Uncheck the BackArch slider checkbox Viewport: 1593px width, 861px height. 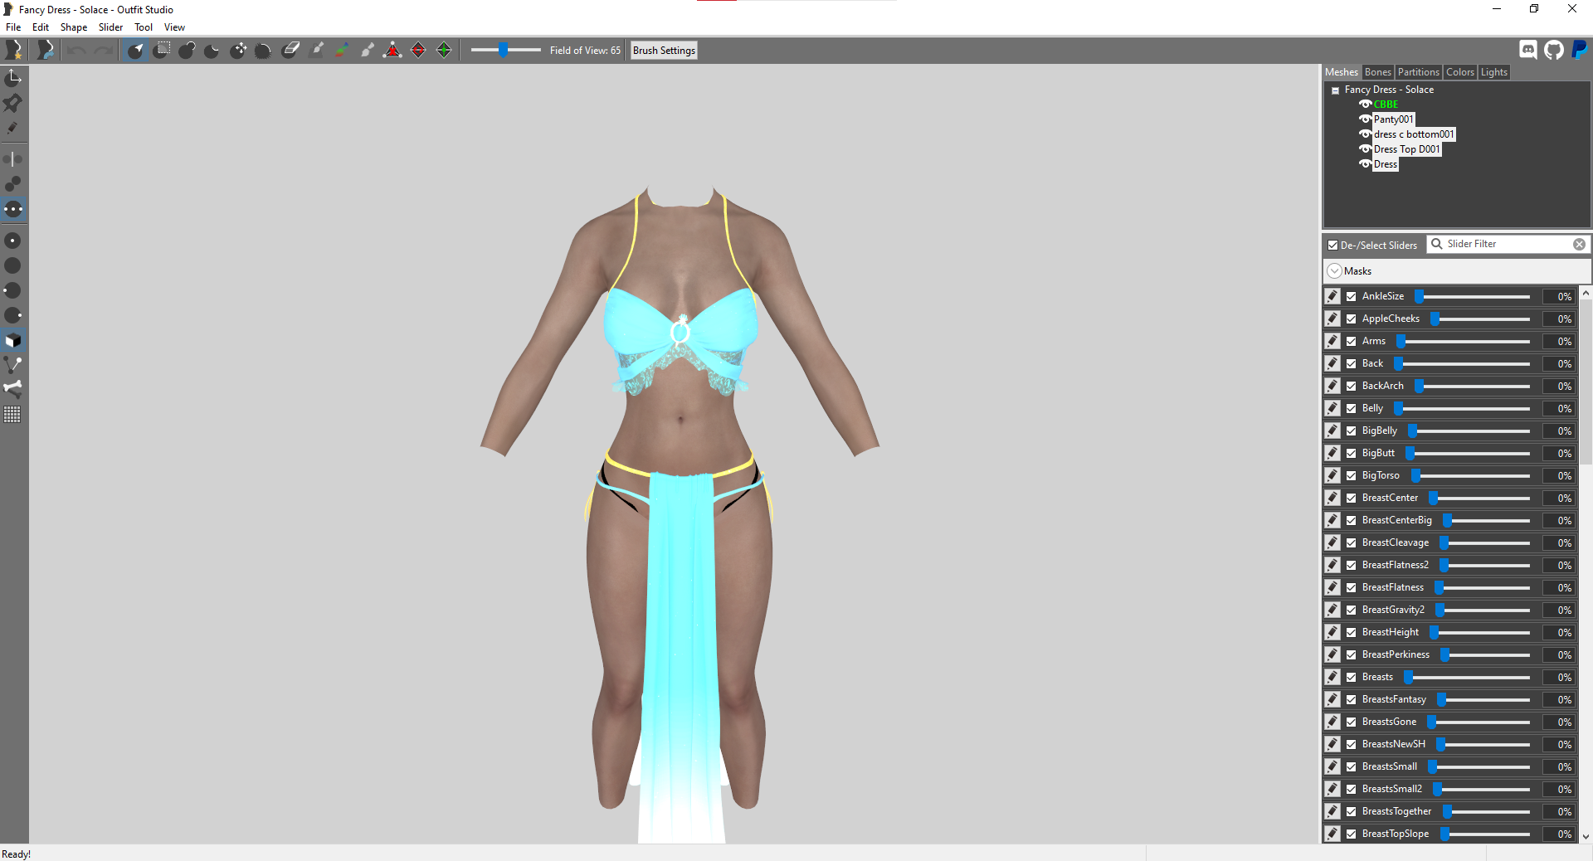[1352, 386]
